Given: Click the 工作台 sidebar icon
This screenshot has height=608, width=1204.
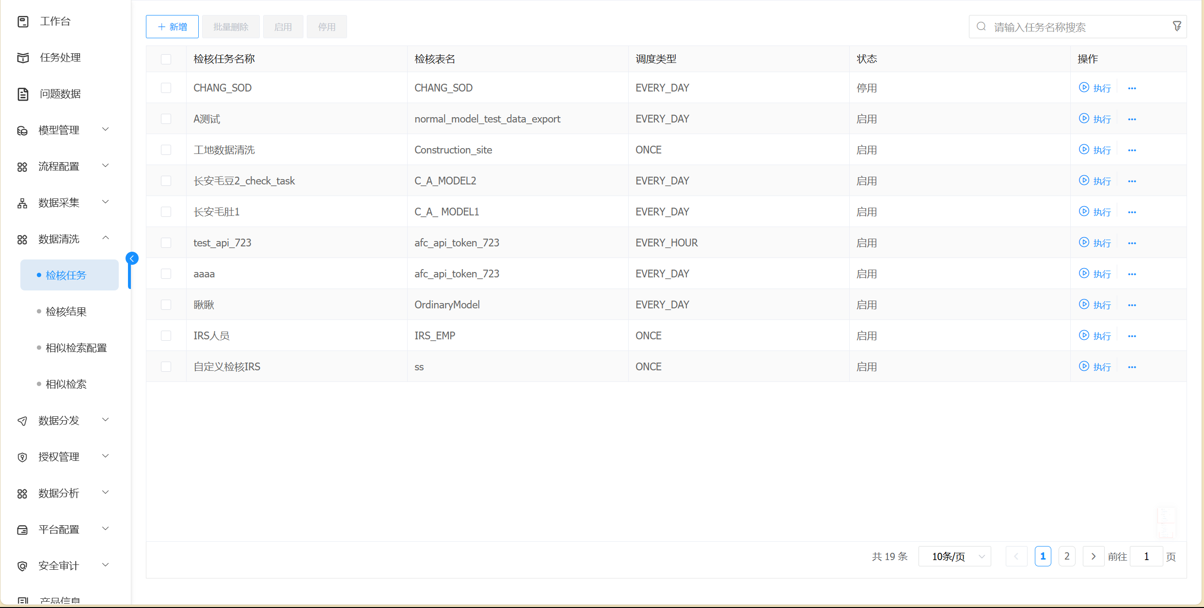Looking at the screenshot, I should (23, 21).
